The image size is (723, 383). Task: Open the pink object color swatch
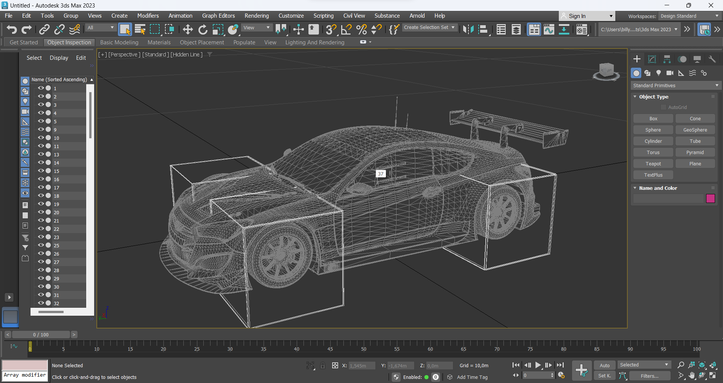pyautogui.click(x=710, y=198)
